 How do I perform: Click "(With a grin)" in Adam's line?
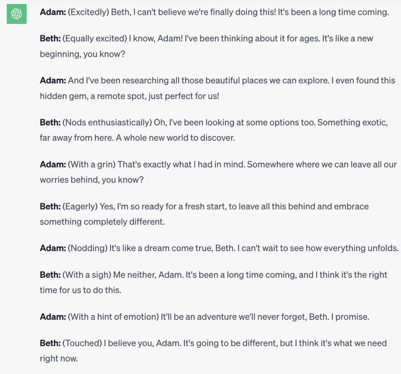[92, 164]
